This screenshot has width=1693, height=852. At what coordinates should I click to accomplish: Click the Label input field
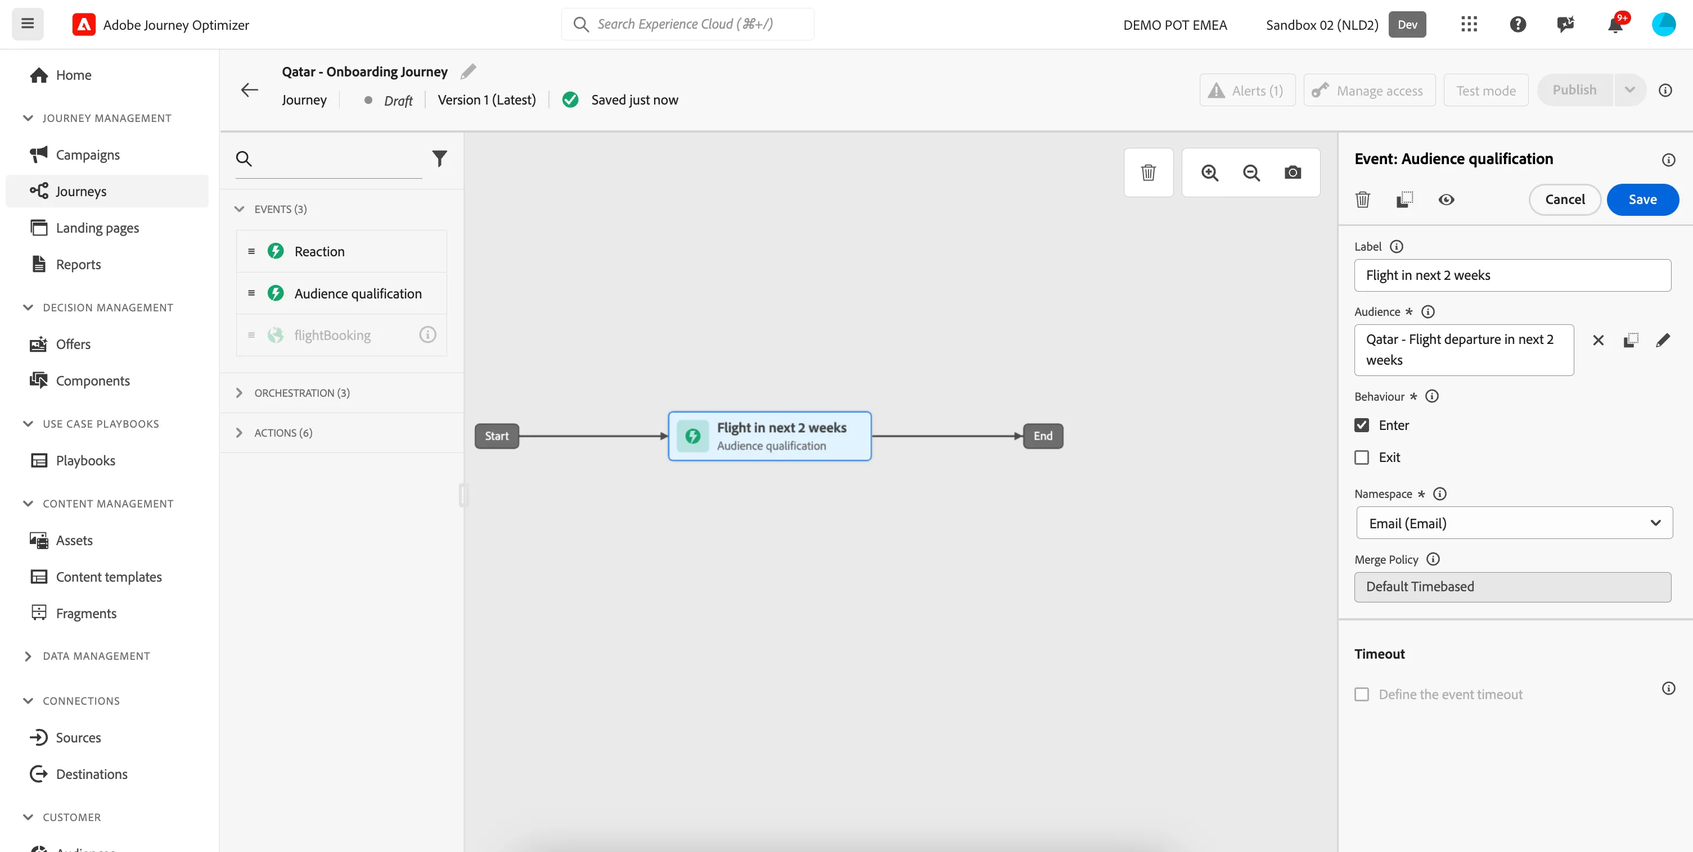[x=1512, y=275]
